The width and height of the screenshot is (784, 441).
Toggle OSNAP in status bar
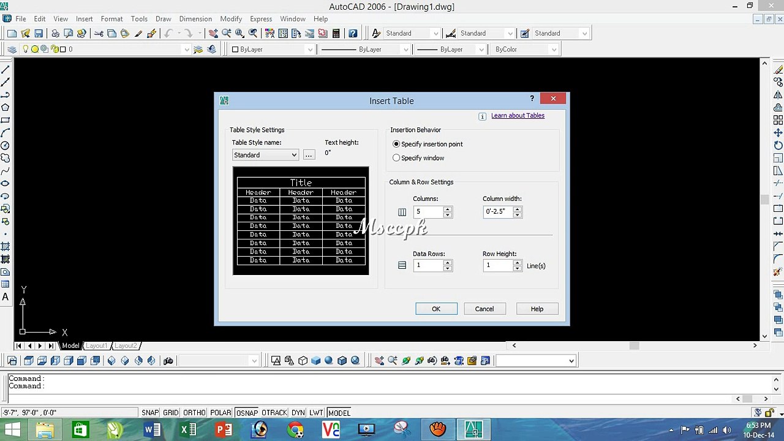pyautogui.click(x=247, y=413)
